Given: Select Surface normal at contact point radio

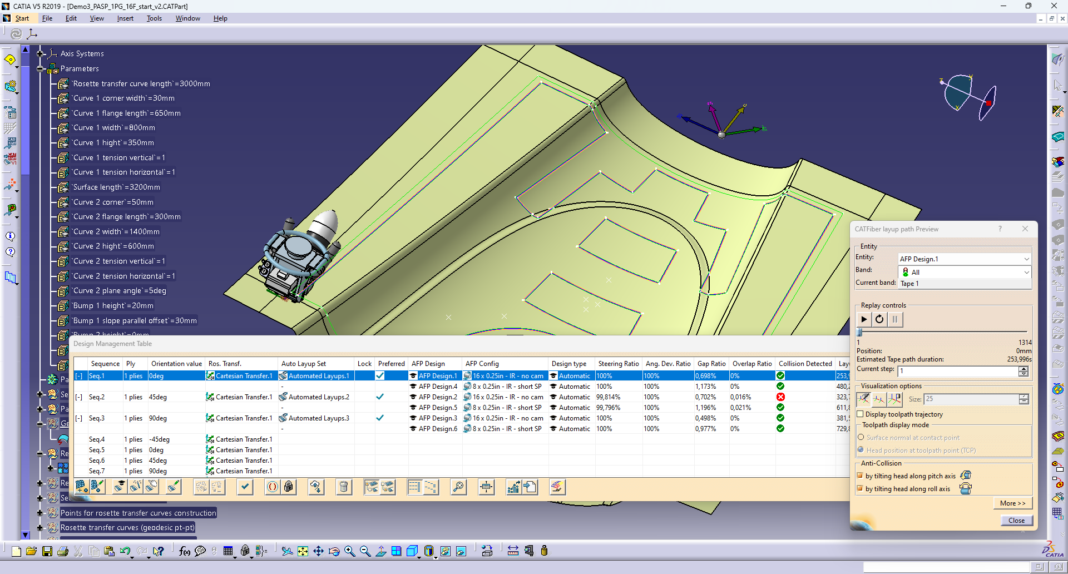Looking at the screenshot, I should click(861, 438).
